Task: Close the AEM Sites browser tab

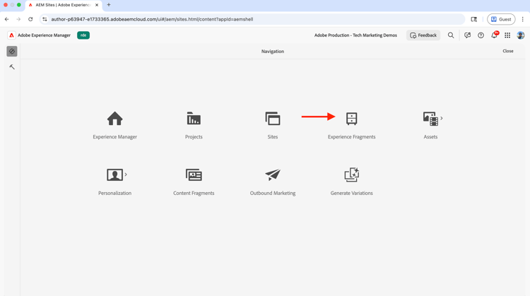Action: coord(97,5)
